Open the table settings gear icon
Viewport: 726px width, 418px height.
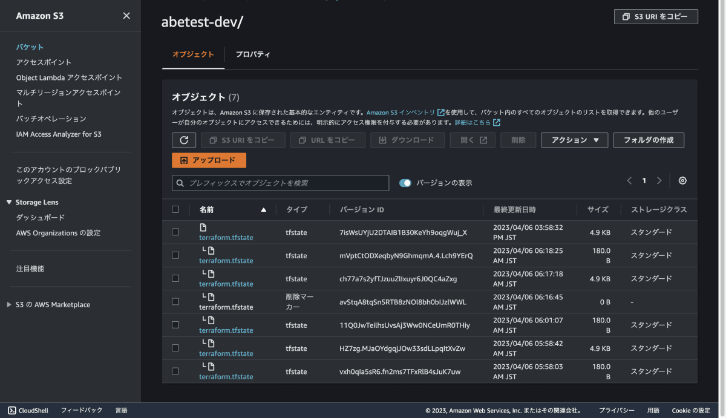pos(682,180)
